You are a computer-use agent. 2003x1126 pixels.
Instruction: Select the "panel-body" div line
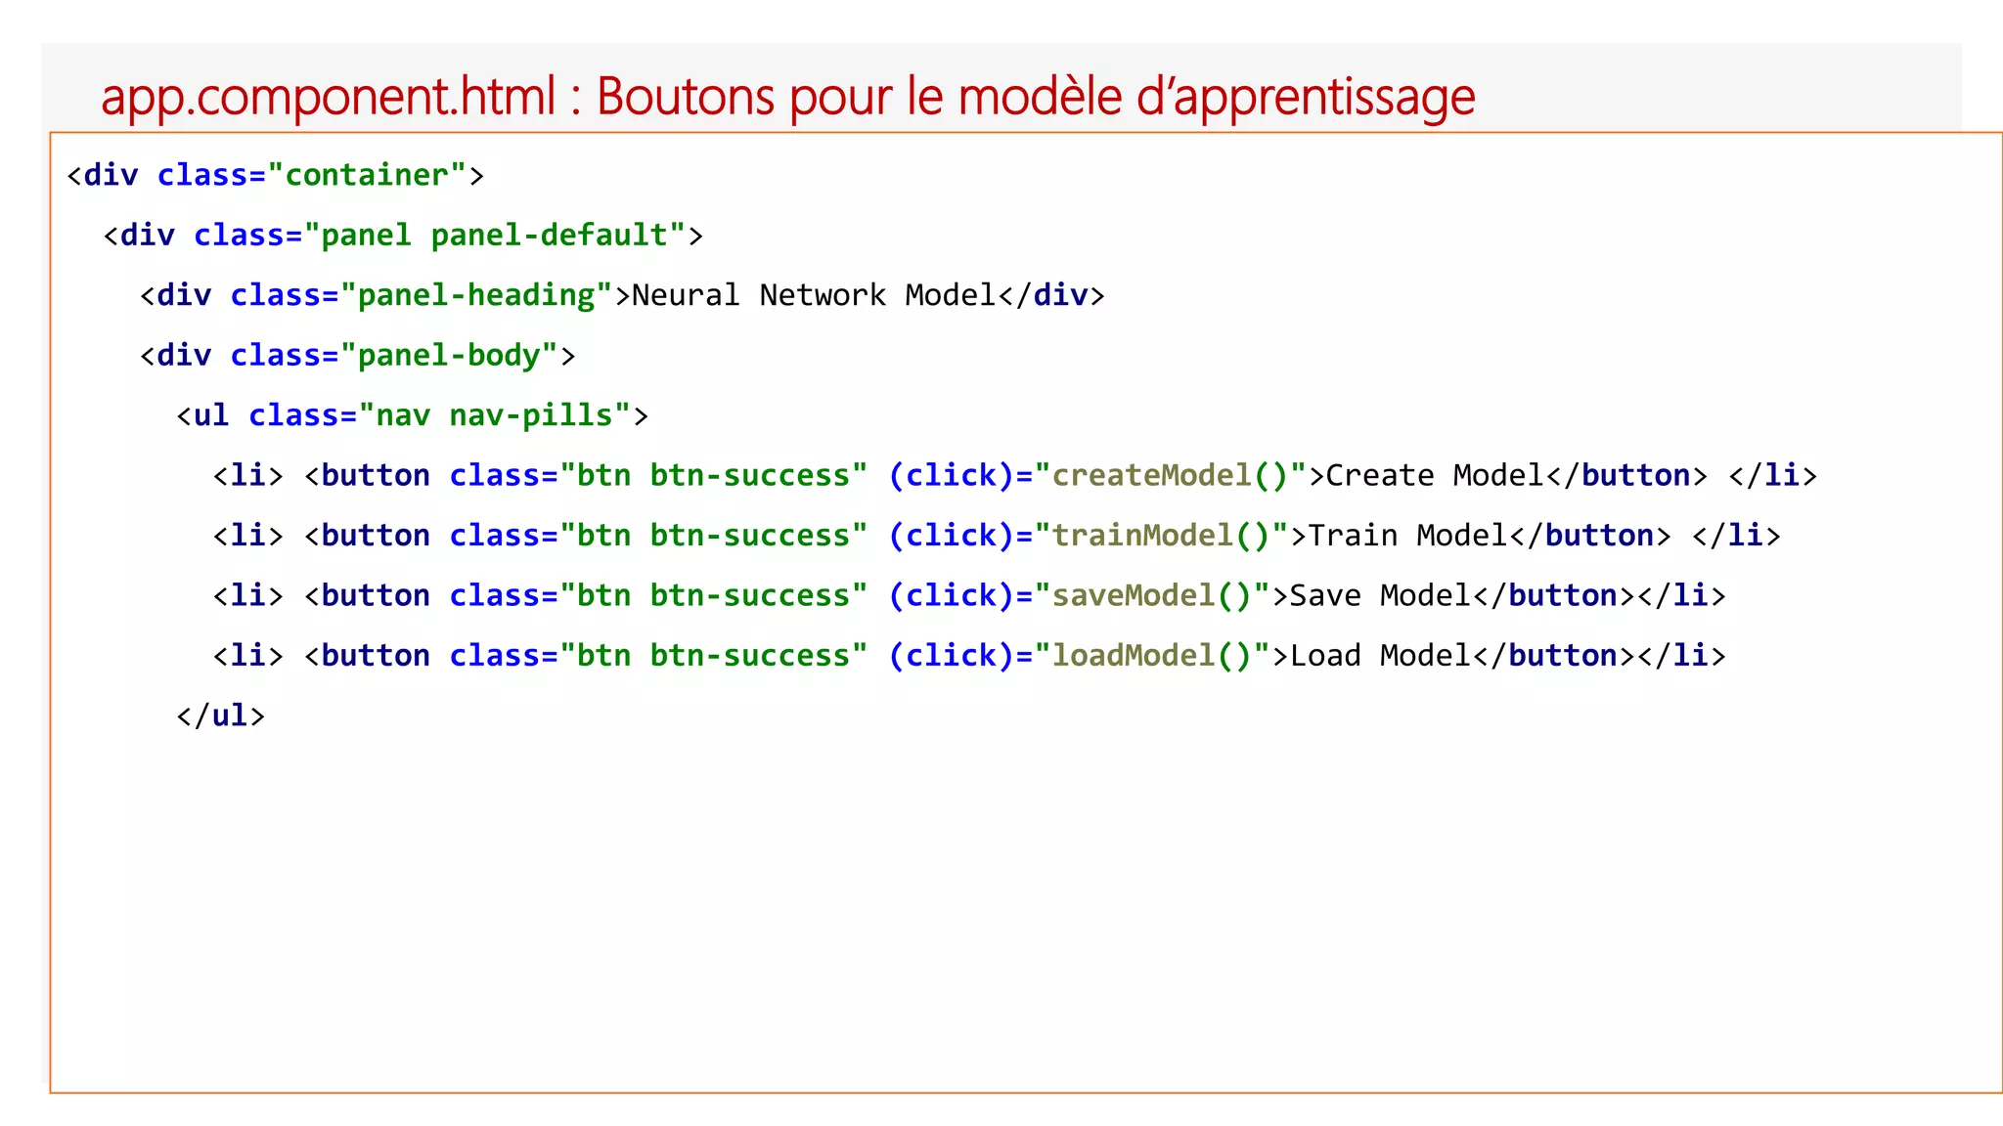(x=357, y=356)
